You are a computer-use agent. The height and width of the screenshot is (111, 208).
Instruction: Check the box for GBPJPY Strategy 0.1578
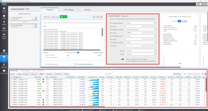[11, 84]
